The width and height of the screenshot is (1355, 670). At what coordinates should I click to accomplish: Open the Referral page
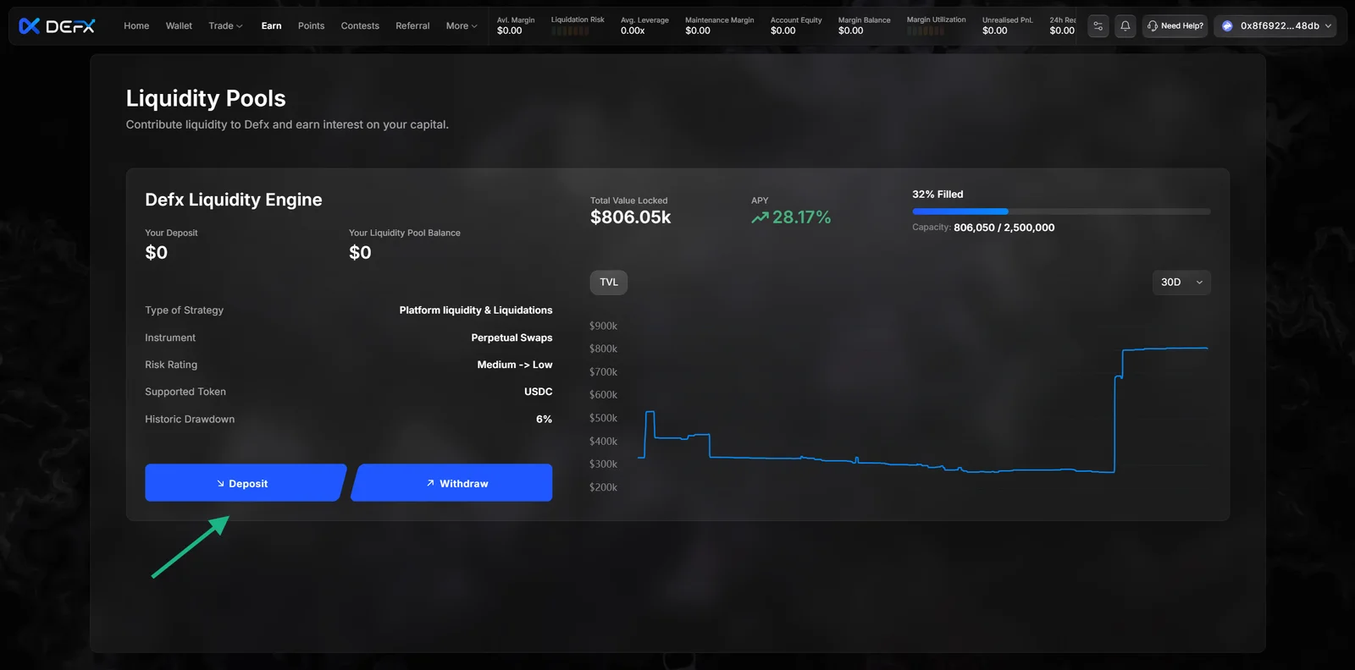[x=412, y=26]
